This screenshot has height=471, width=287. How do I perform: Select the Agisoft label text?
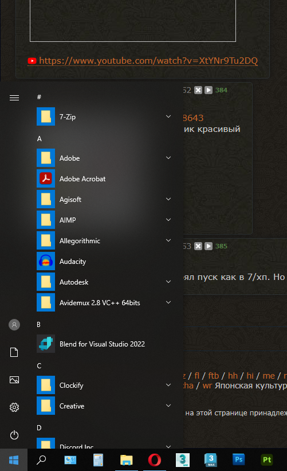click(70, 200)
